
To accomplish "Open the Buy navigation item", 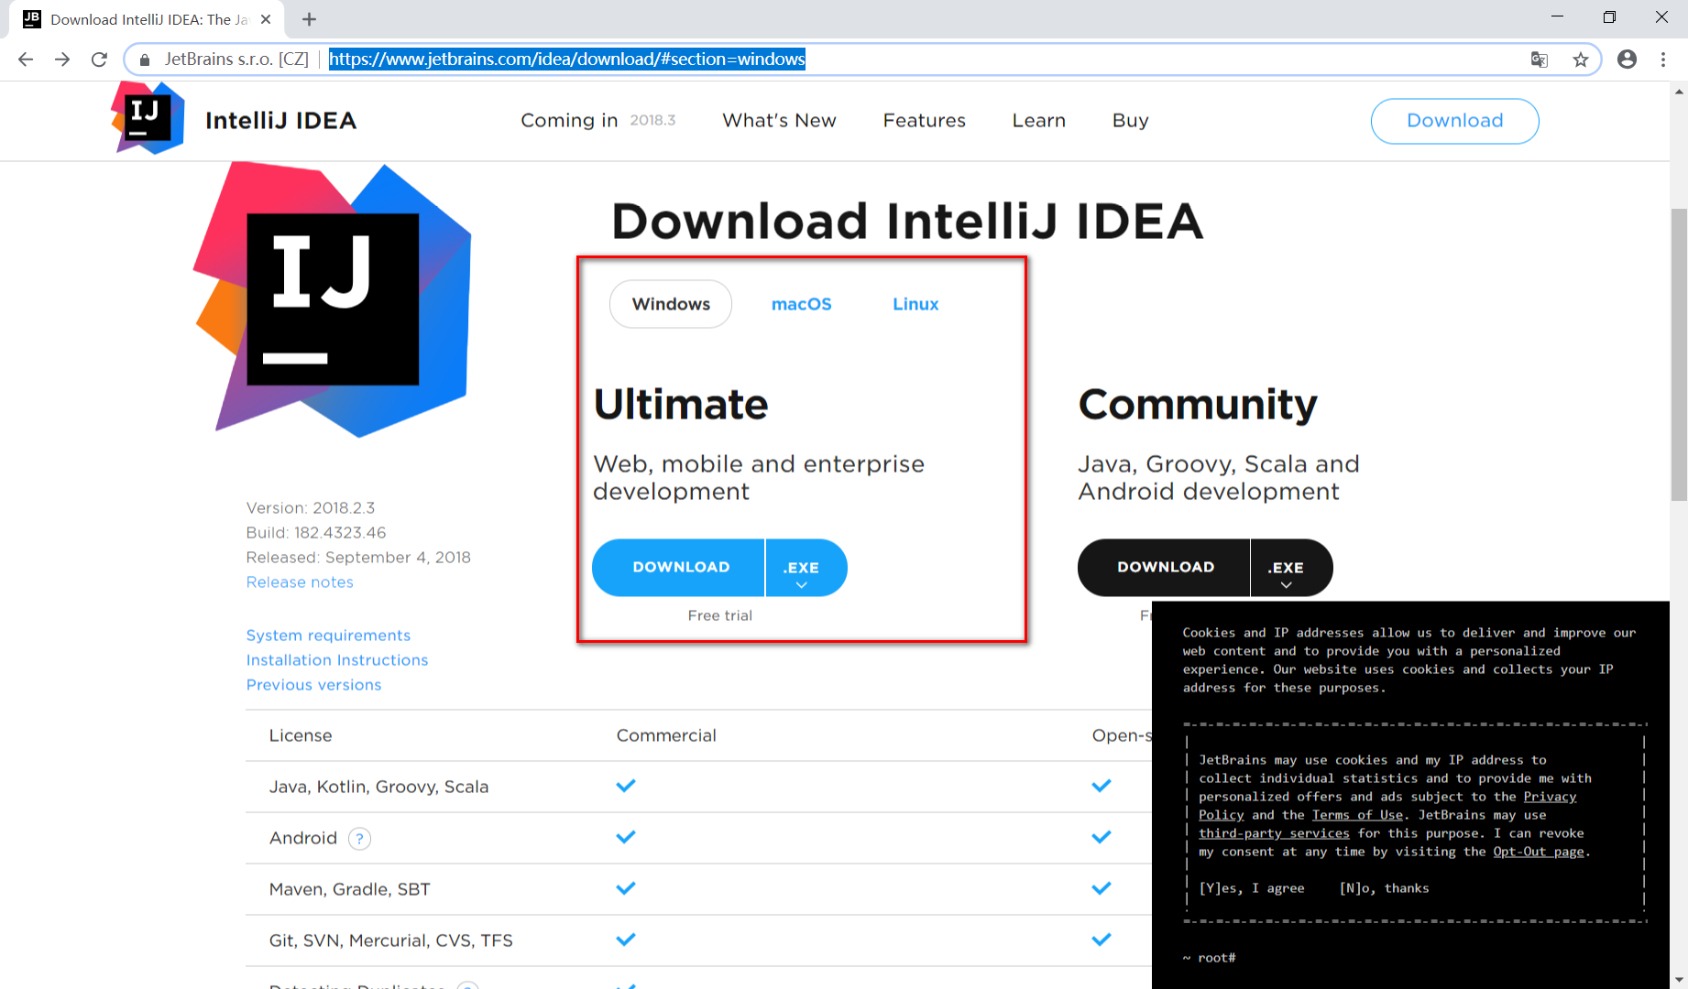I will click(x=1130, y=121).
